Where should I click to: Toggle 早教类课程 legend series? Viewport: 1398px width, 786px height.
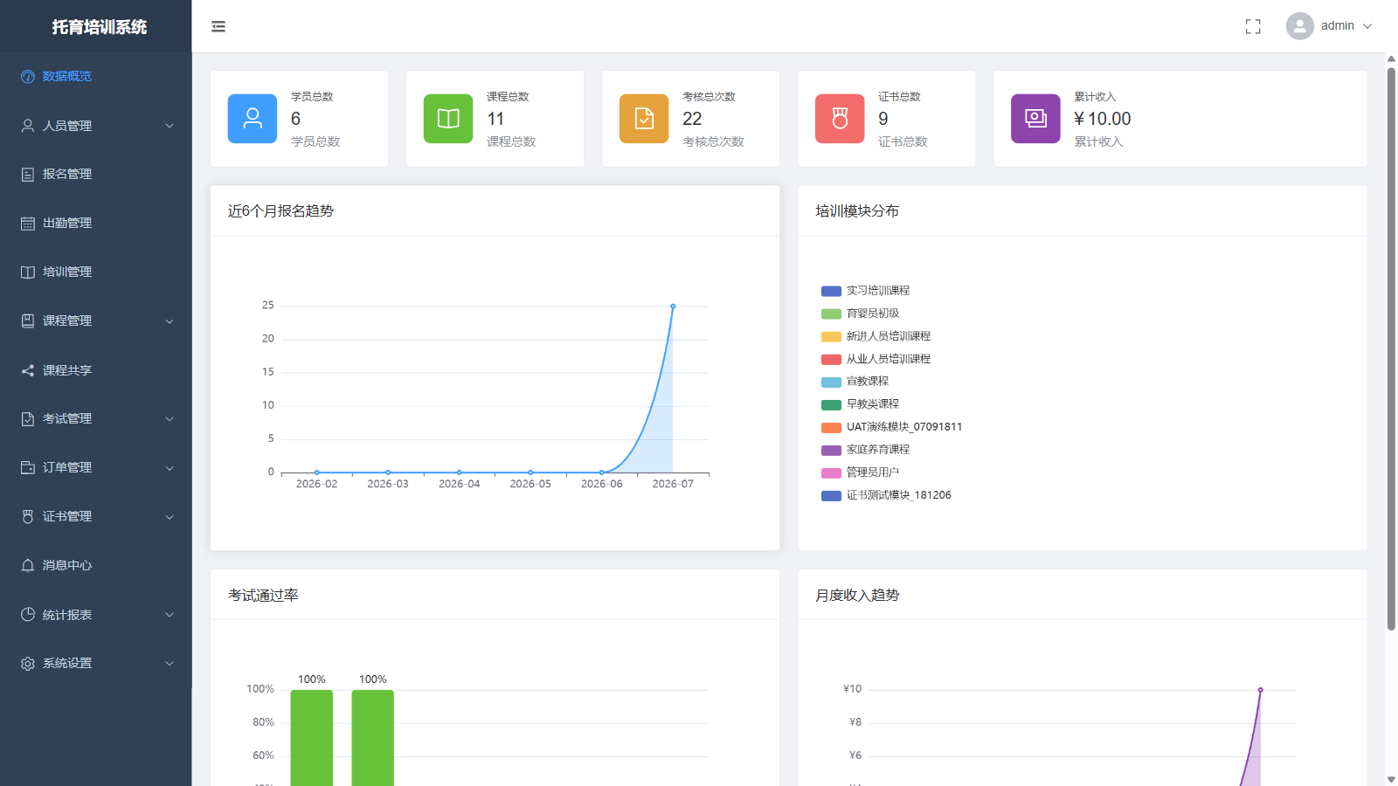[x=861, y=404]
